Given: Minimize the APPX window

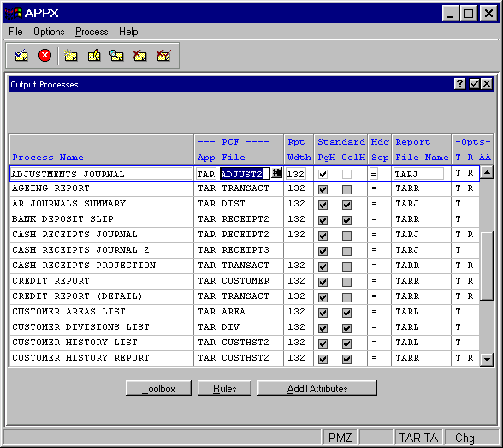Looking at the screenshot, I should 450,13.
